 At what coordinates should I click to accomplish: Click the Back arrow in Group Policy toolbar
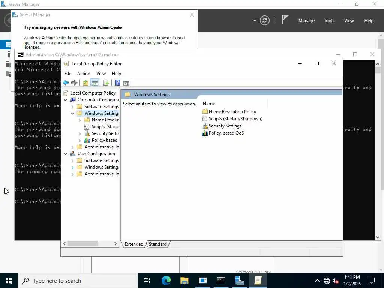66,83
